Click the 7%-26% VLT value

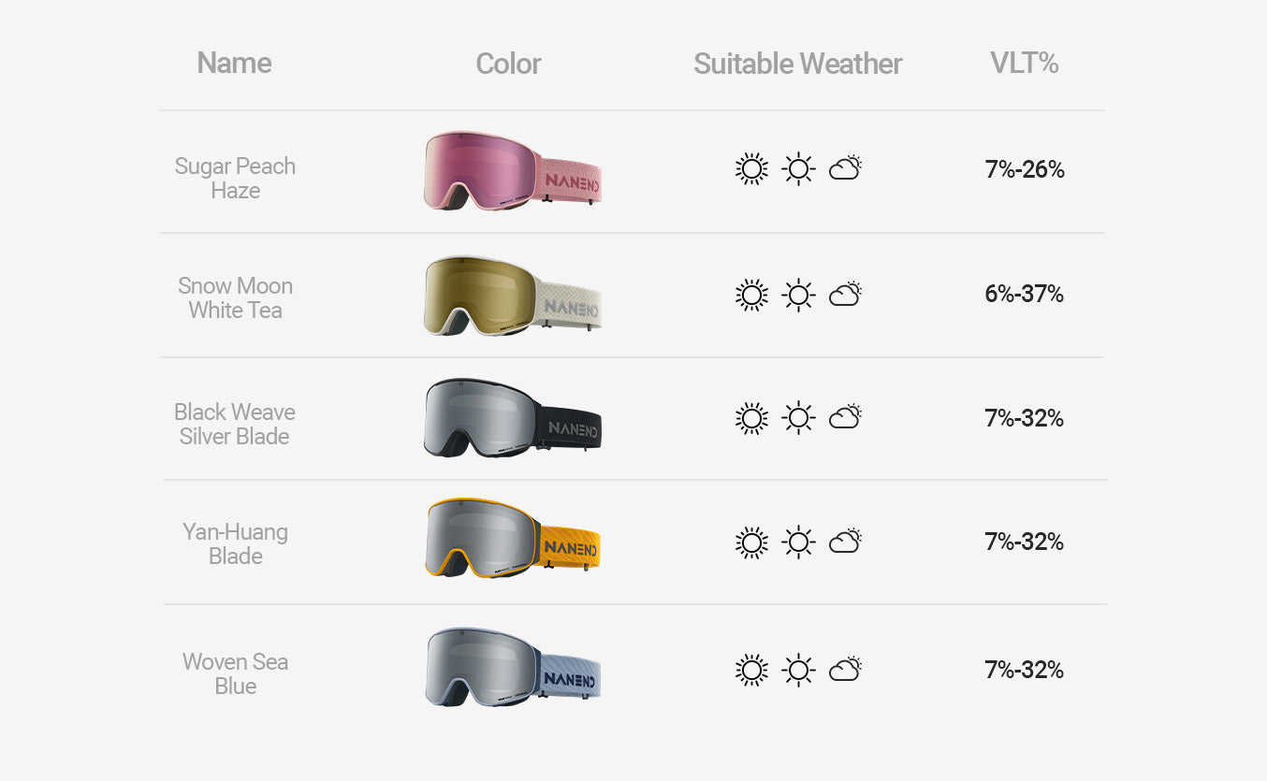pyautogui.click(x=1024, y=169)
